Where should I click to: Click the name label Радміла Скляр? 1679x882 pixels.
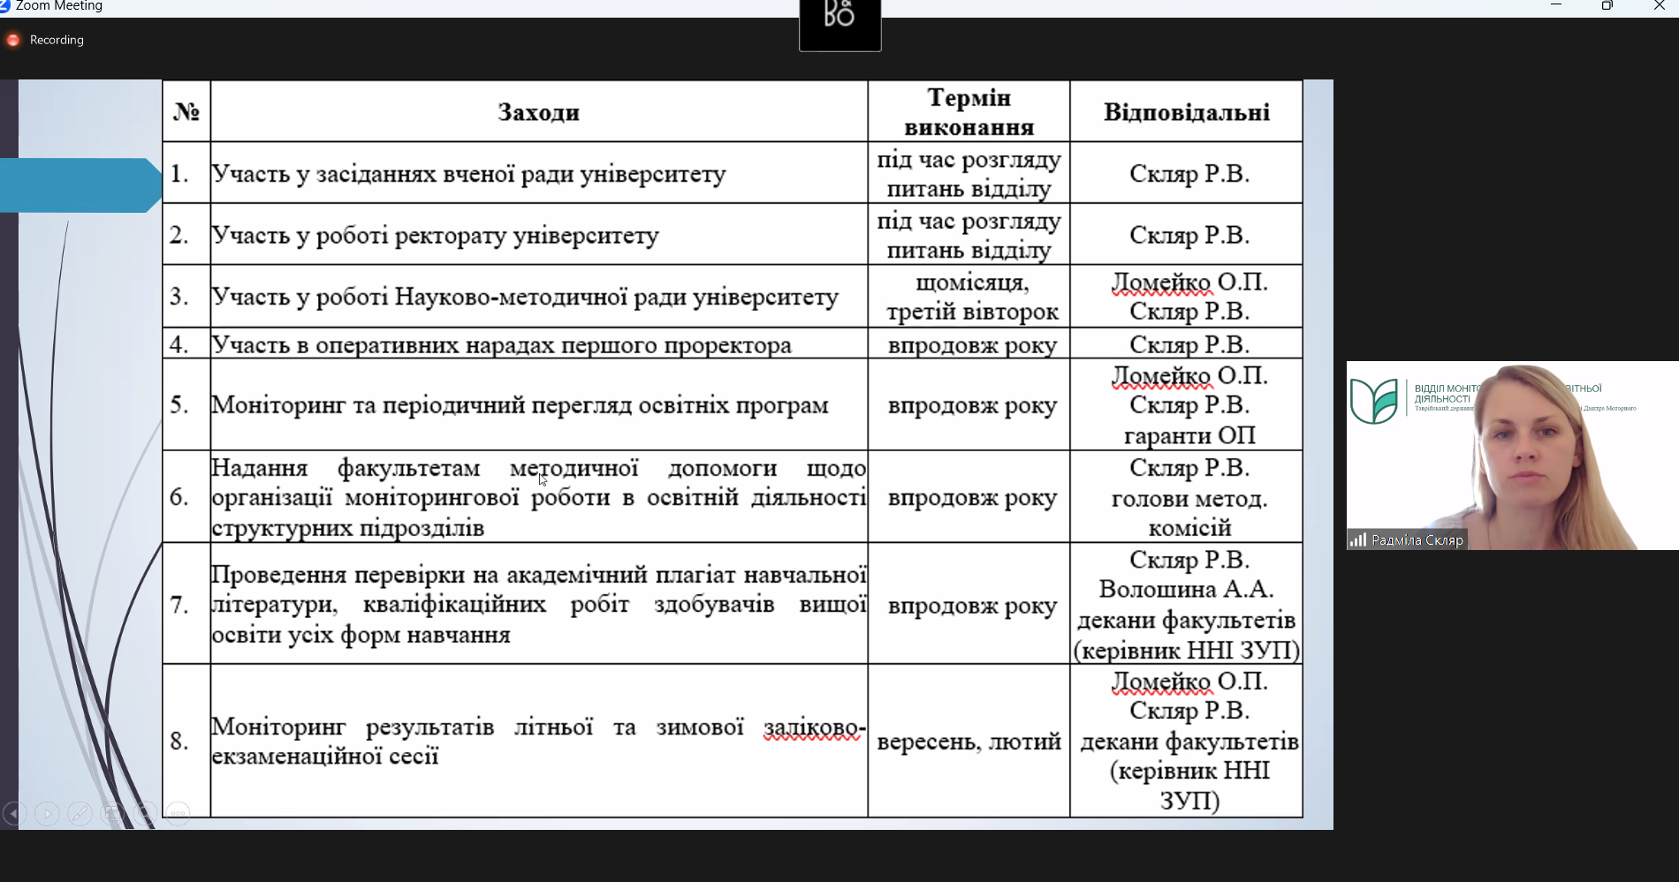(1417, 540)
